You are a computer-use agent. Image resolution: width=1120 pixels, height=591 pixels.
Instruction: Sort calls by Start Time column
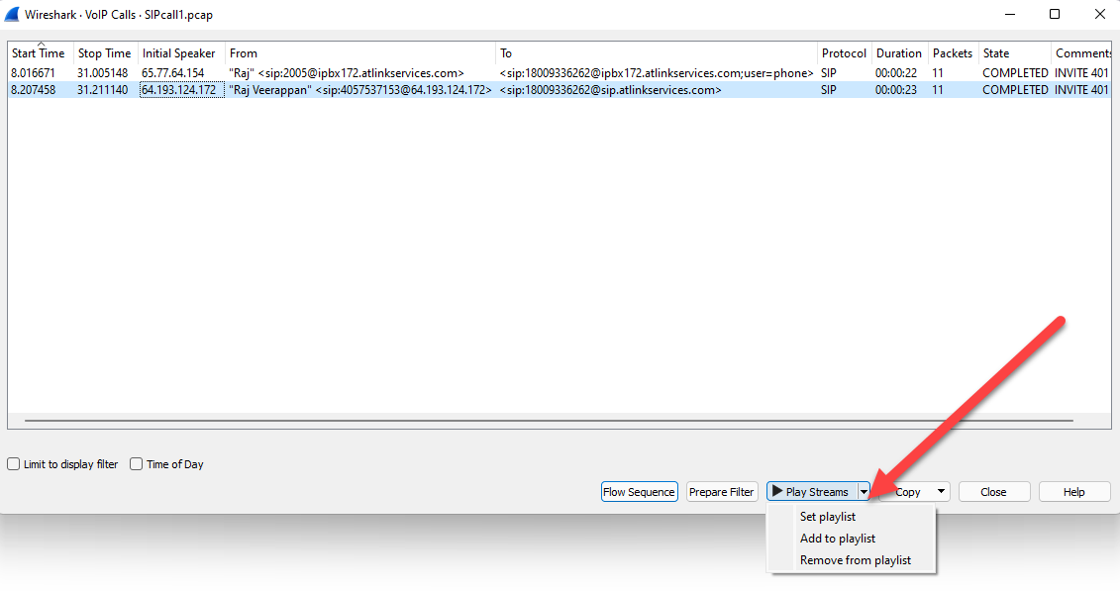tap(39, 53)
